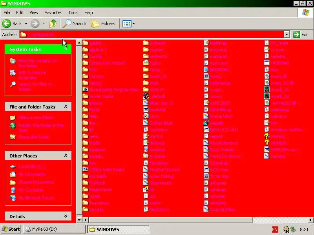This screenshot has width=314, height=235.
Task: Select the Santa Fe Stucco file name
Action: [225, 156]
